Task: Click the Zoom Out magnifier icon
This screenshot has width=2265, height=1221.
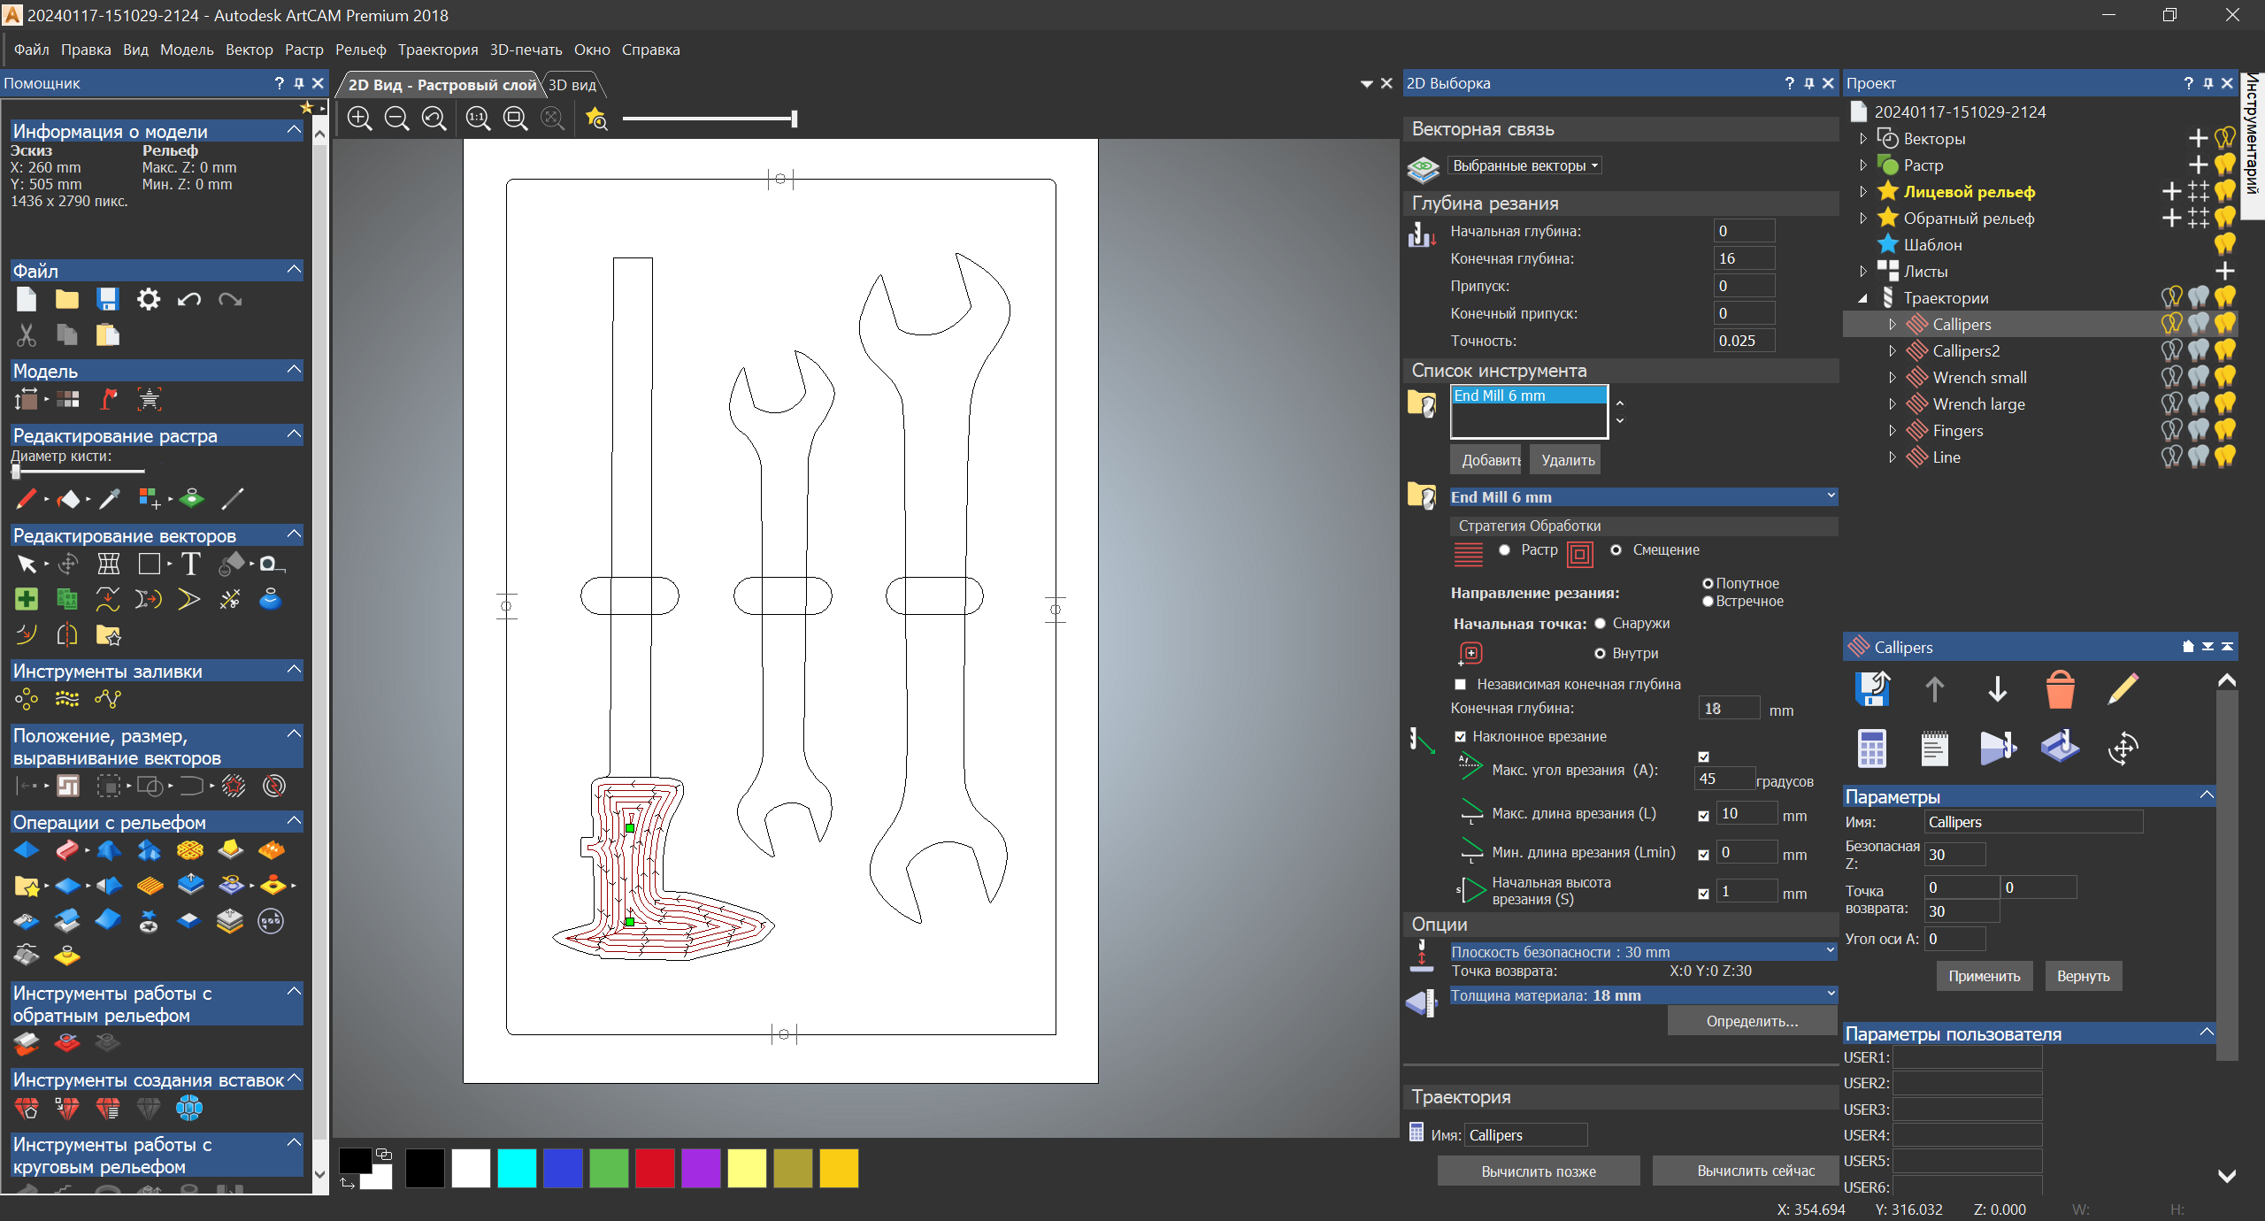Action: pos(397,119)
